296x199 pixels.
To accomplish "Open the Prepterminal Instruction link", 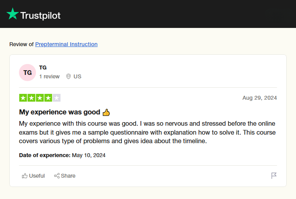I will coord(66,44).
